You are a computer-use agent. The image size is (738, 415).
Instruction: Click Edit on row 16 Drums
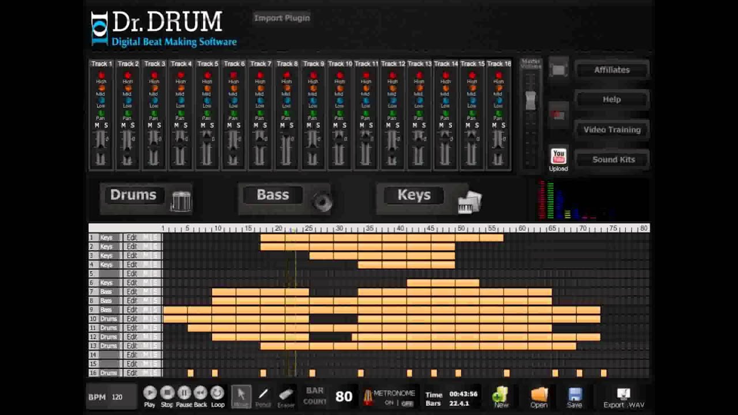point(132,373)
